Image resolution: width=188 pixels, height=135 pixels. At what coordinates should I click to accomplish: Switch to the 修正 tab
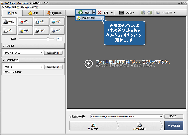[x=33, y=13]
